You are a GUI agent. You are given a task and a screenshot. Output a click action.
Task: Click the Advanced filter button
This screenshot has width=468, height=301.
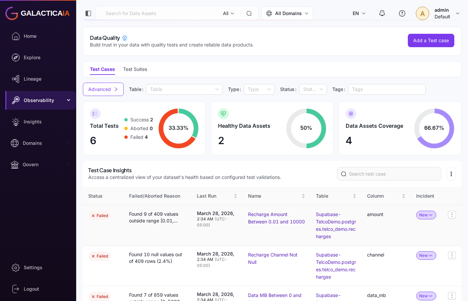point(103,89)
